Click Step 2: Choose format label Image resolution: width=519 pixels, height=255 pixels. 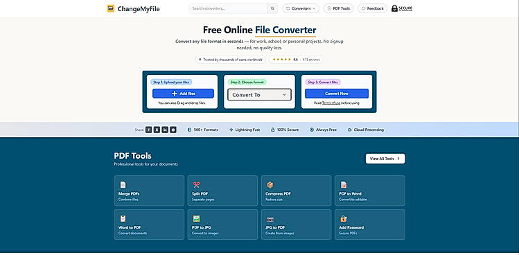point(247,82)
